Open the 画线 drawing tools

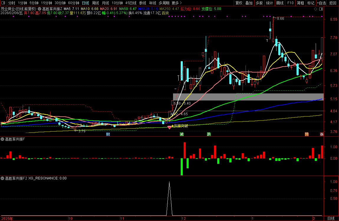pyautogui.click(x=280, y=3)
